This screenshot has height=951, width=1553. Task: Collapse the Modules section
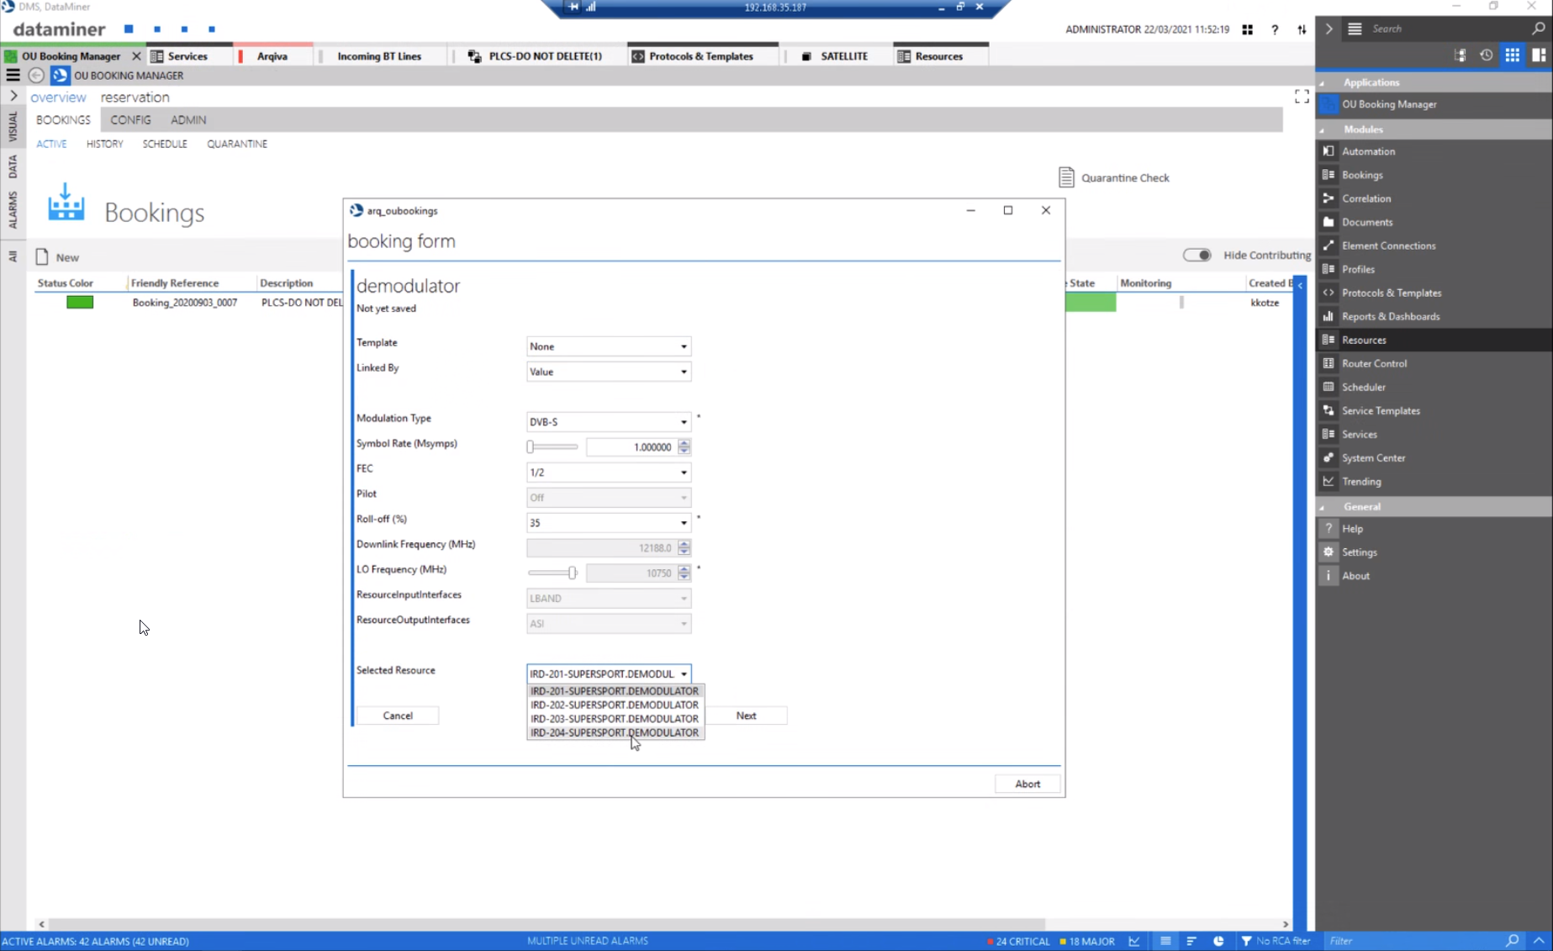[x=1322, y=130]
